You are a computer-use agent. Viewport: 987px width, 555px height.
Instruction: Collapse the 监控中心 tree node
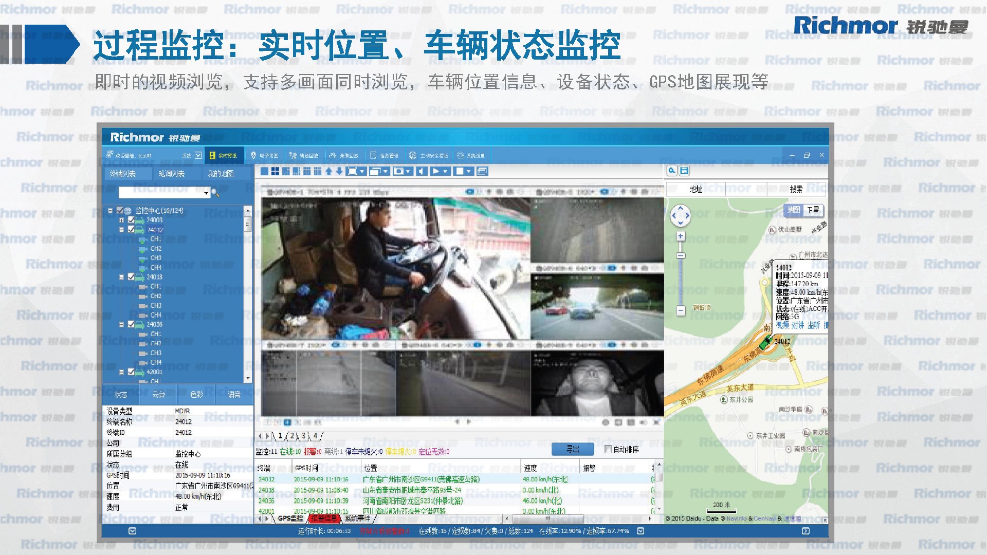pos(110,211)
